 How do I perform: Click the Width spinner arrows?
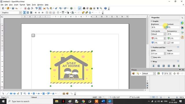(x=165, y=53)
